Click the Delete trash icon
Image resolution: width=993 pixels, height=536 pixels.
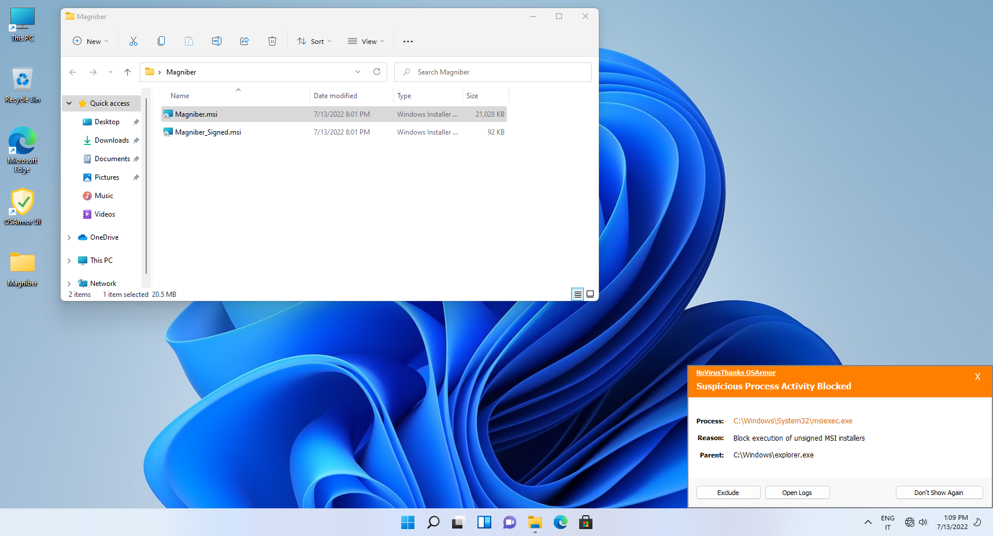point(272,41)
